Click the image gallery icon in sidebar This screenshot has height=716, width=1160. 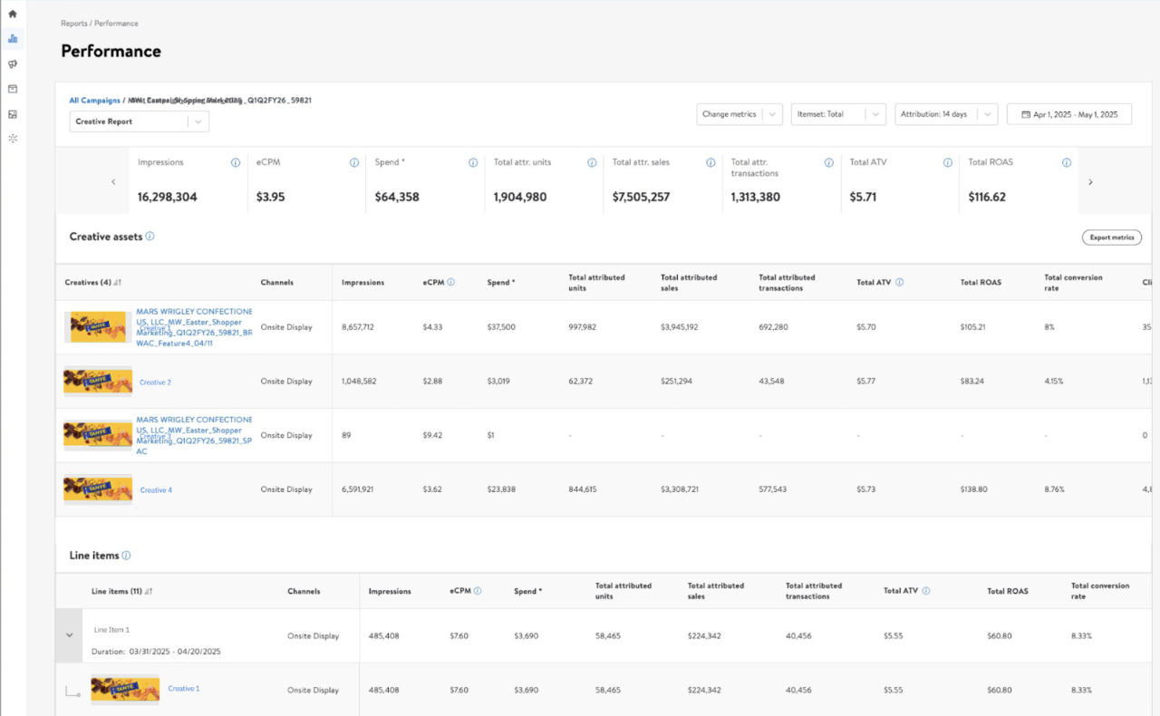coord(13,114)
